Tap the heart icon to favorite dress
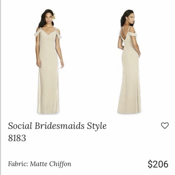The image size is (175, 175). pyautogui.click(x=165, y=126)
